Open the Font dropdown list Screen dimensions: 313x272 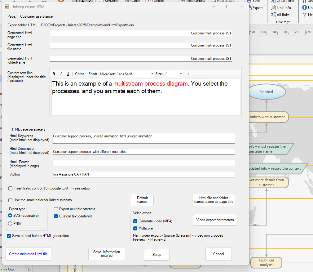click(152, 74)
